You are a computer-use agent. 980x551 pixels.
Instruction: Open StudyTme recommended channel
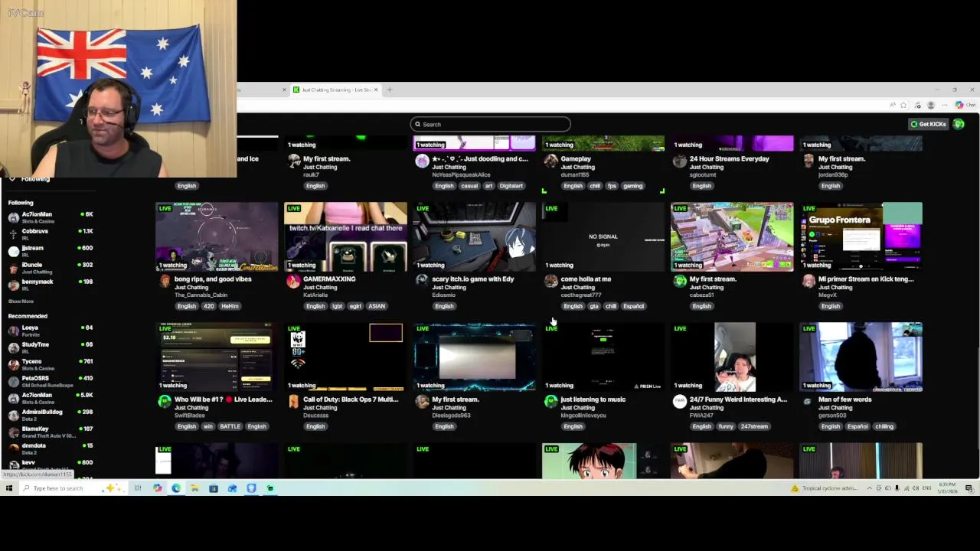pyautogui.click(x=50, y=347)
